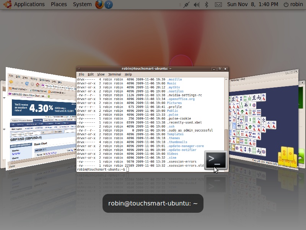Click the Mahjongg tiles icon at bottom right
The height and width of the screenshot is (230, 306).
click(x=288, y=155)
